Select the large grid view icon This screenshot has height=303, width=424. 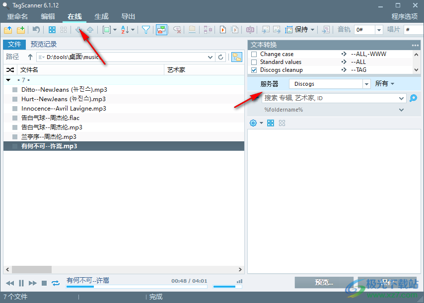pos(52,30)
